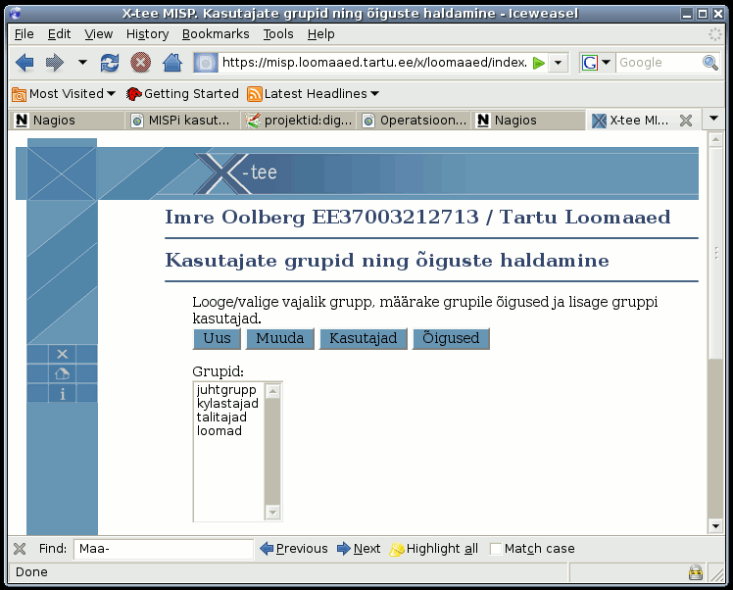Click the browser Back arrow icon
The height and width of the screenshot is (590, 733).
[24, 63]
